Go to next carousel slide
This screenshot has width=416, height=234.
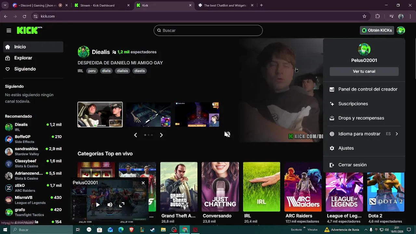click(161, 135)
